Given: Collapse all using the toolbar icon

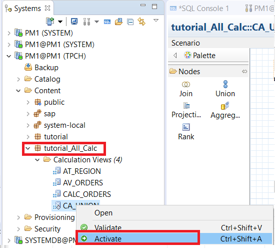Looking at the screenshot, I should pyautogui.click(x=130, y=22).
